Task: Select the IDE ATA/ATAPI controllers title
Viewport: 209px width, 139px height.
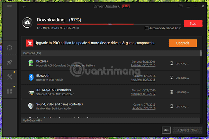Action: (53, 90)
